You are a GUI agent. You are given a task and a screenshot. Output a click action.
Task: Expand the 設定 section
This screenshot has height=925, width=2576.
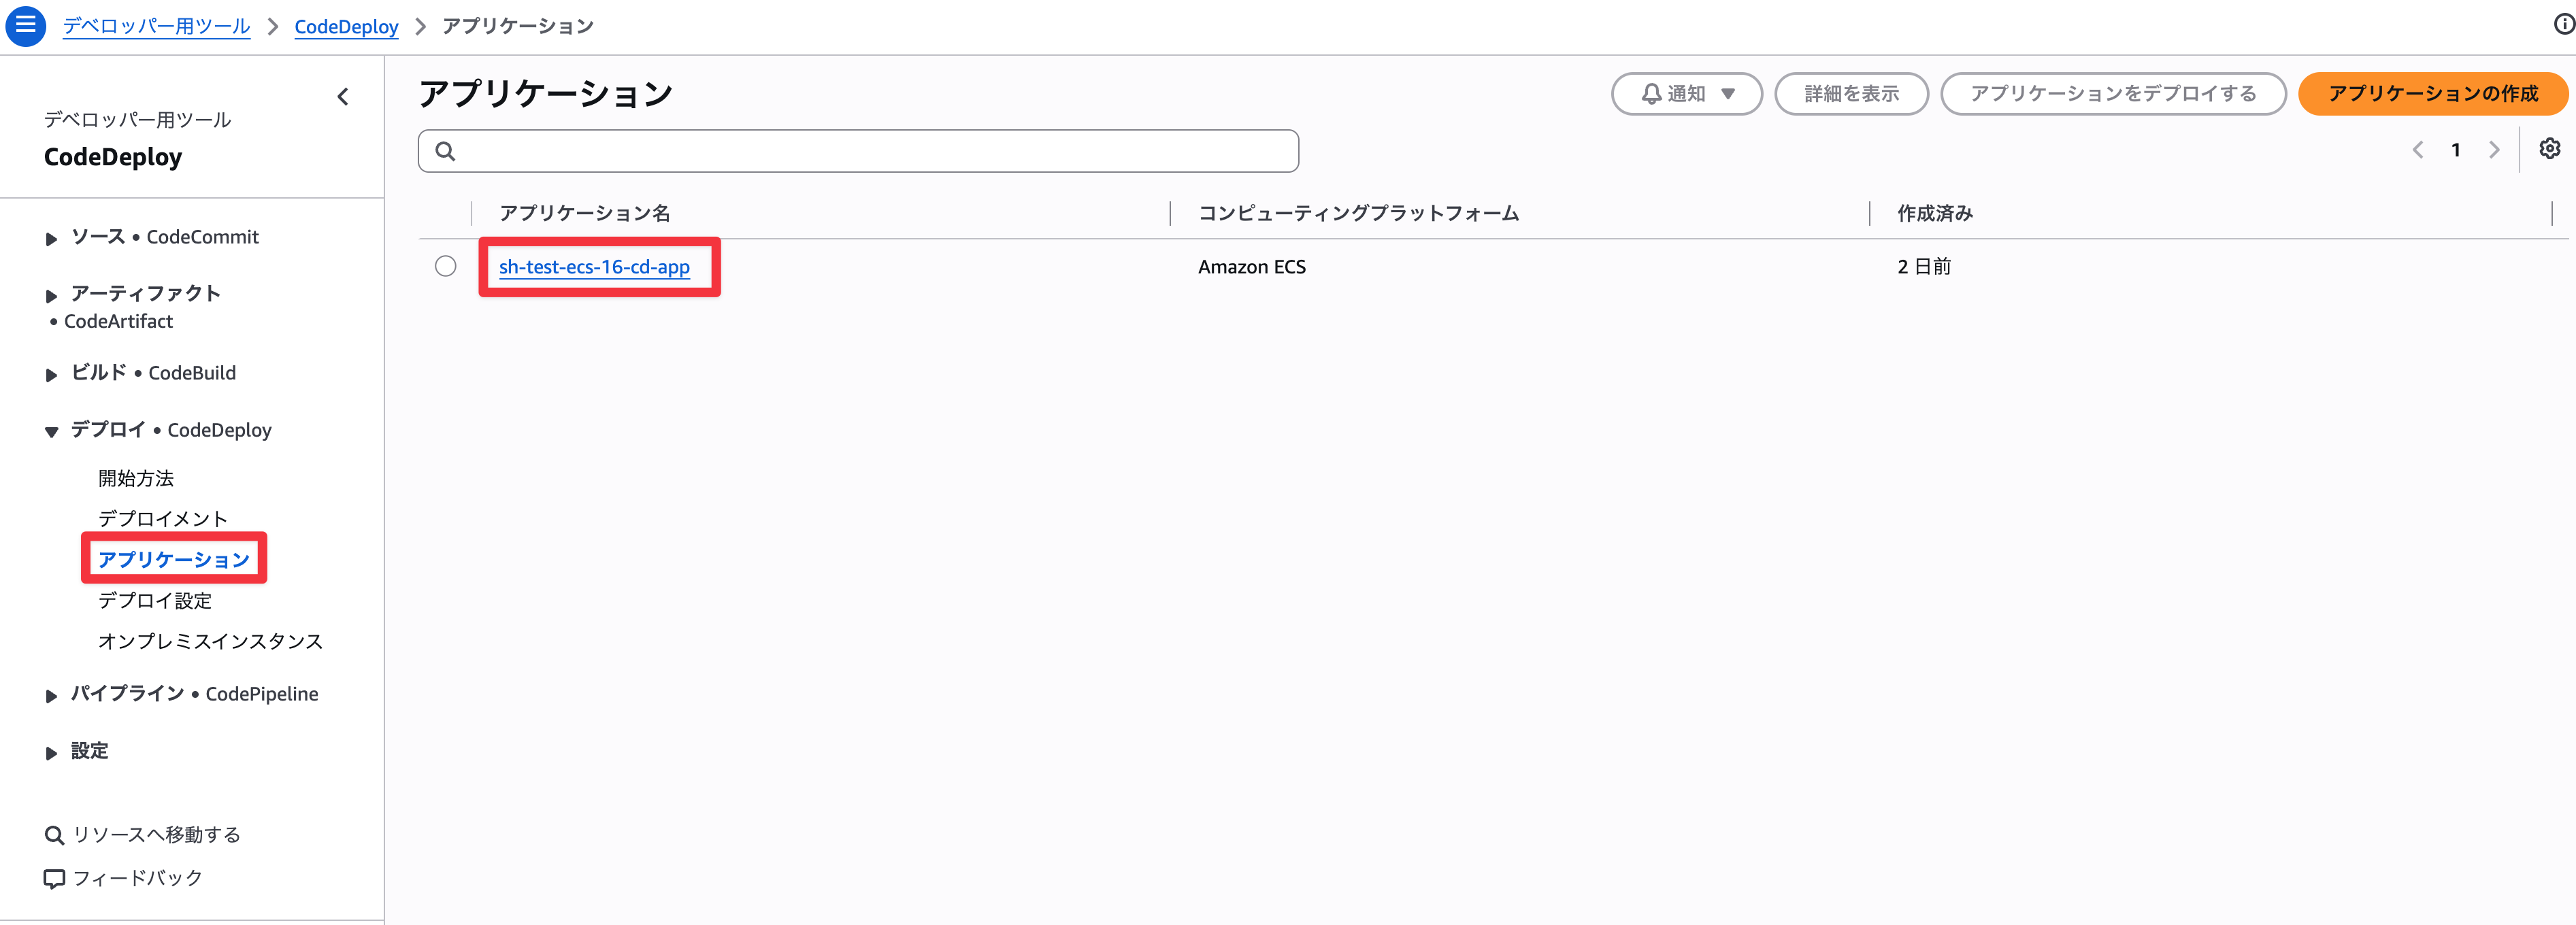pos(51,752)
